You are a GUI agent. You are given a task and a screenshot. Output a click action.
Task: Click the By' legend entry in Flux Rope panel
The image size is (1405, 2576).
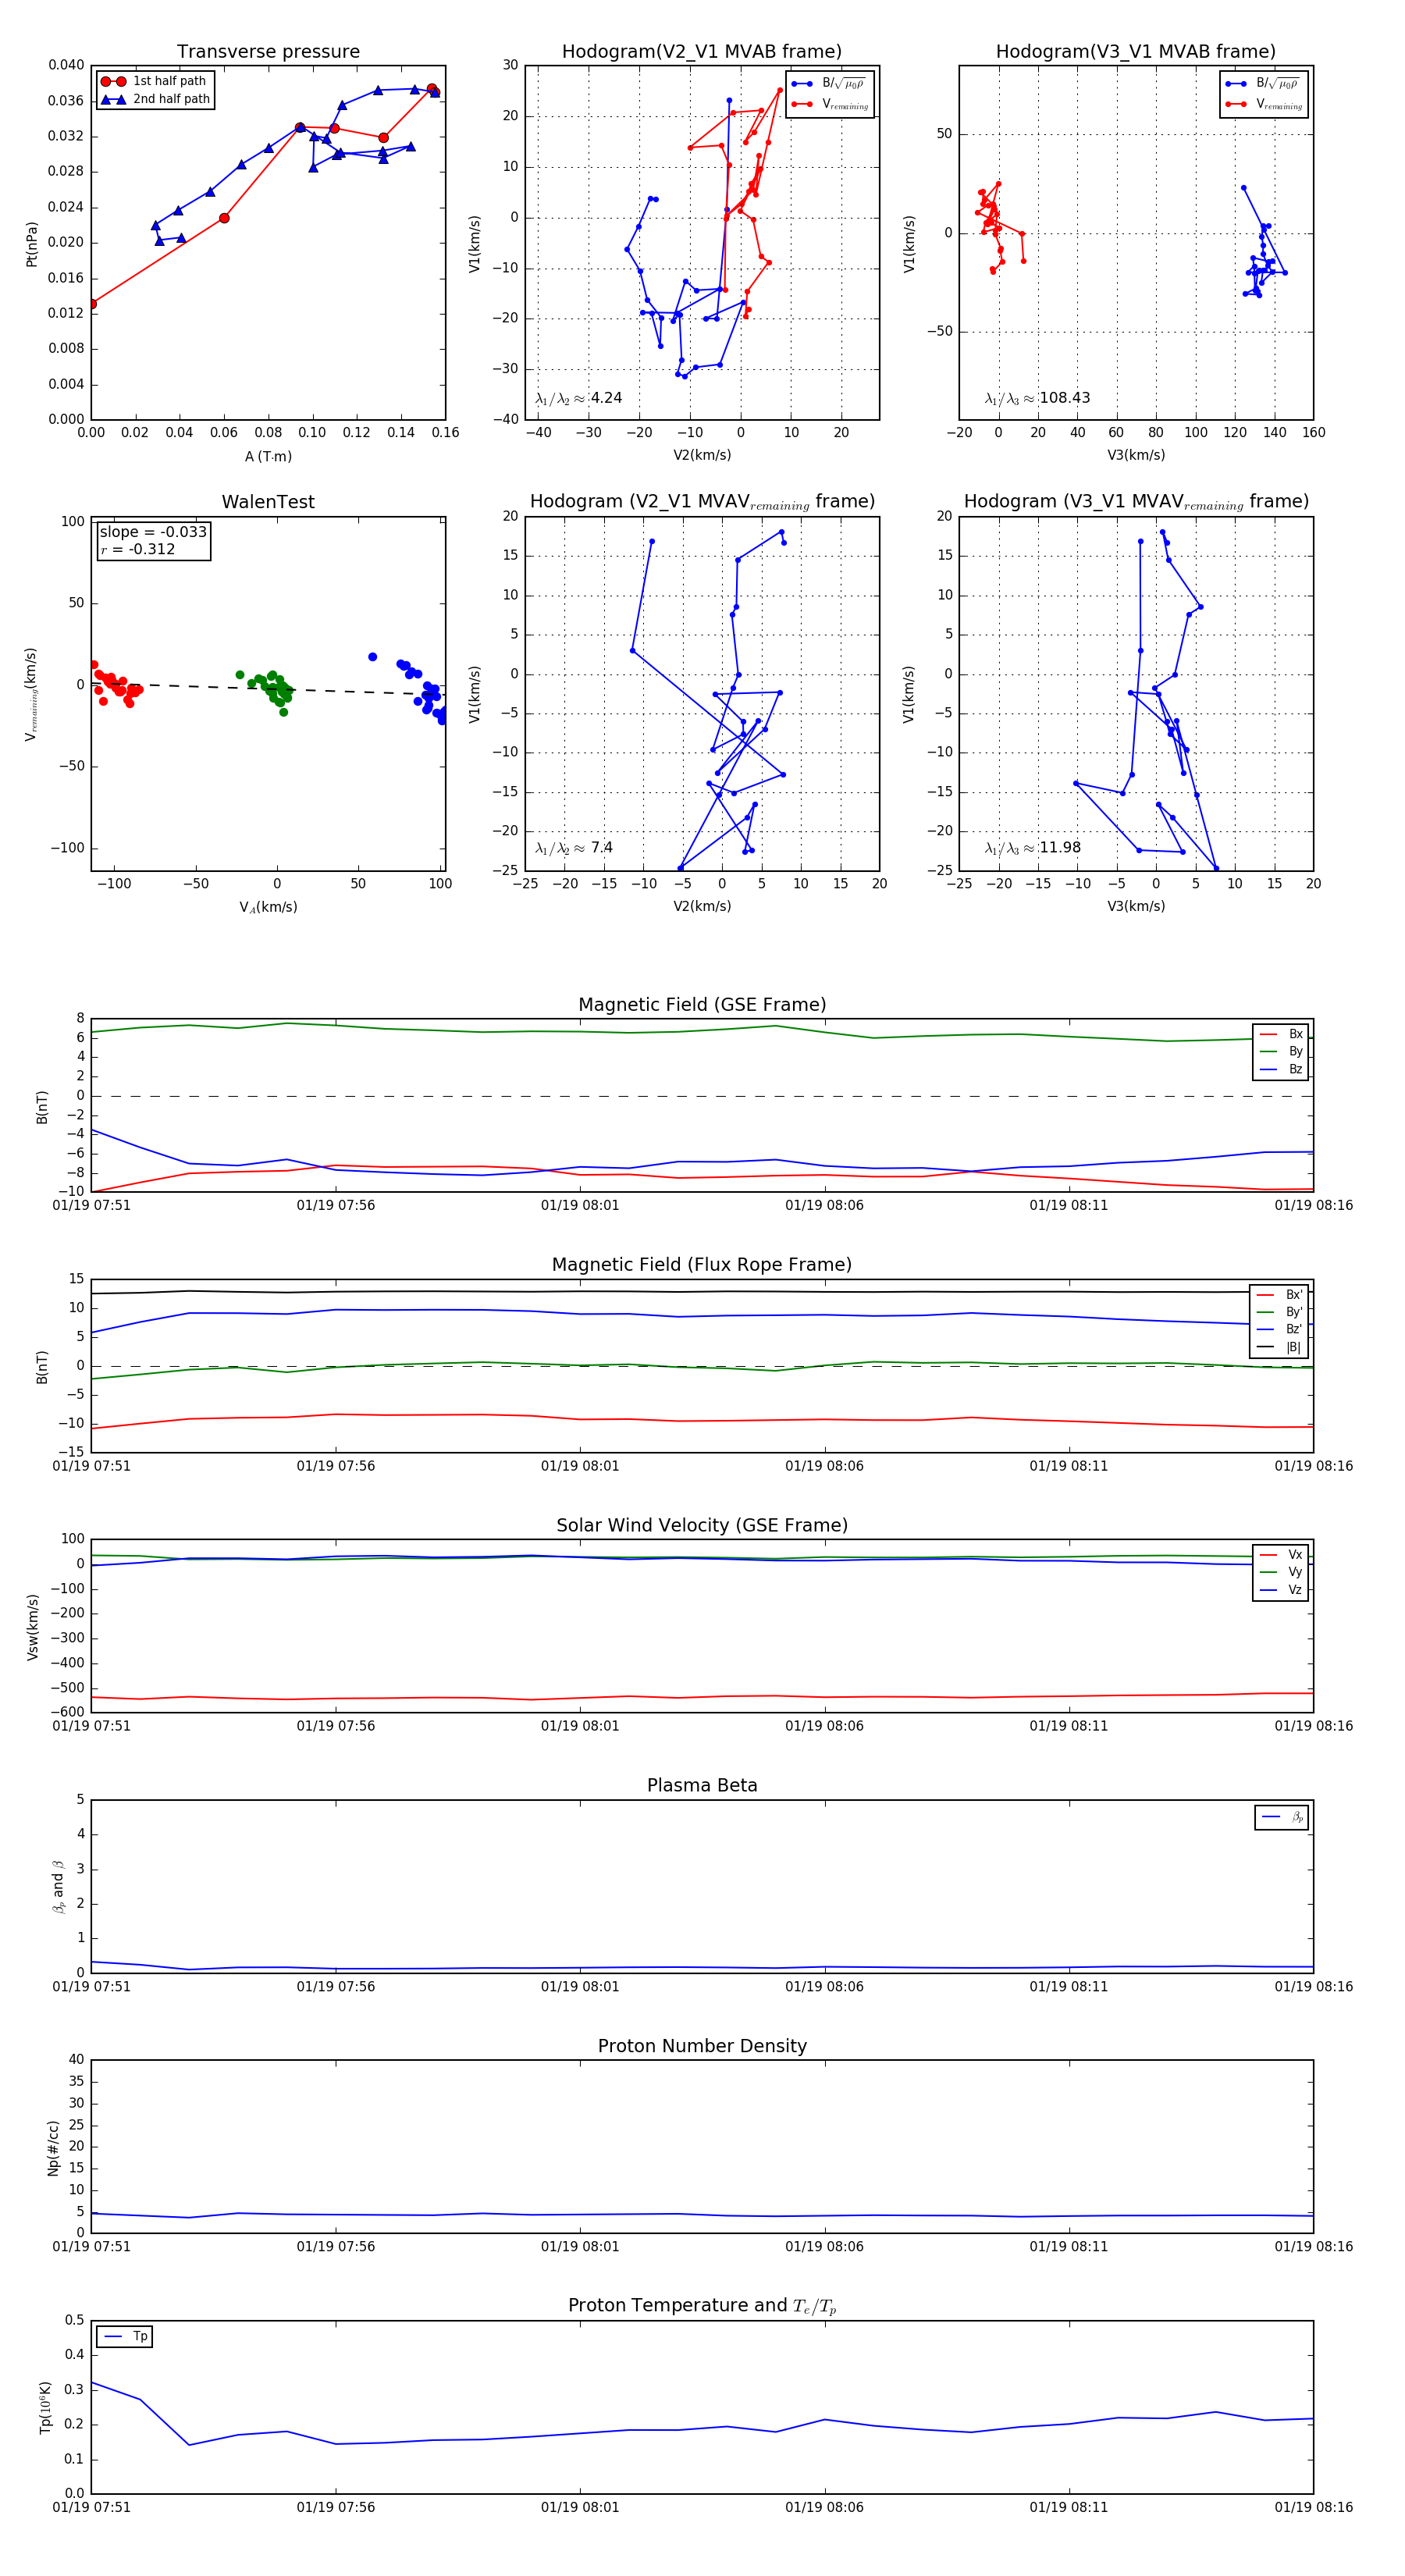(1280, 1312)
